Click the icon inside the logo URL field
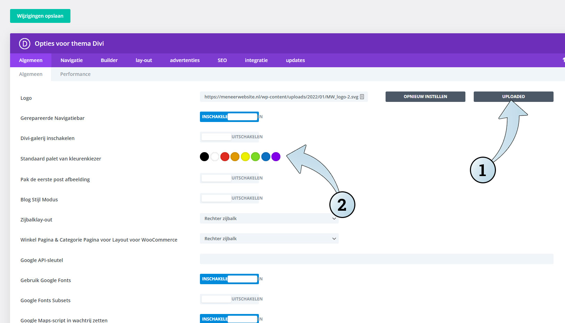565x323 pixels. tap(362, 97)
